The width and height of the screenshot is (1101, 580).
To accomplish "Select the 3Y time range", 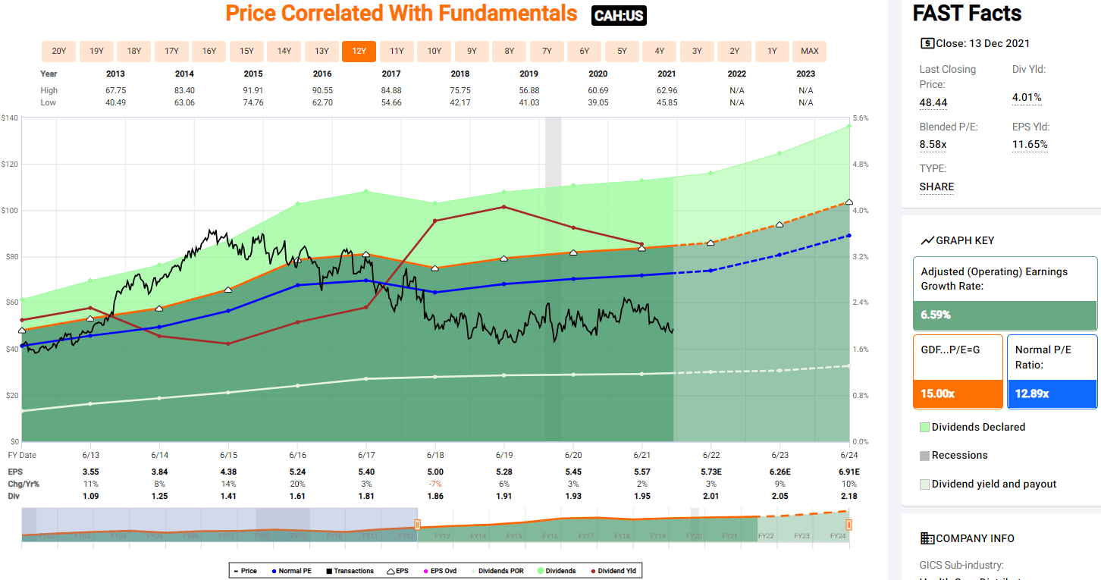I will coord(697,52).
